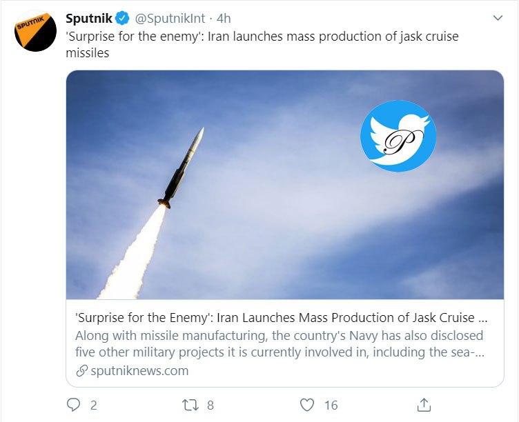519x422 pixels.
Task: Click the link chain icon beside sputniknews.com
Action: coord(82,371)
